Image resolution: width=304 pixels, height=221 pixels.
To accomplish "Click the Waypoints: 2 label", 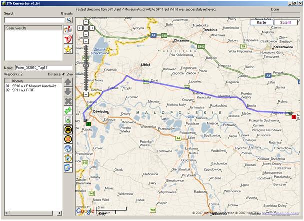I will (x=13, y=74).
